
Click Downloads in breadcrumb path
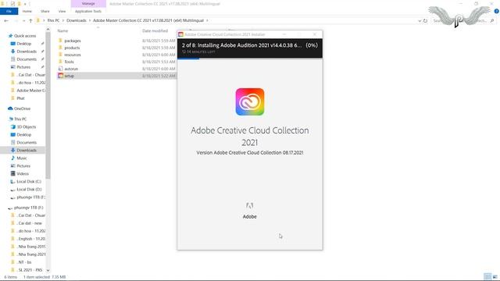click(x=77, y=20)
